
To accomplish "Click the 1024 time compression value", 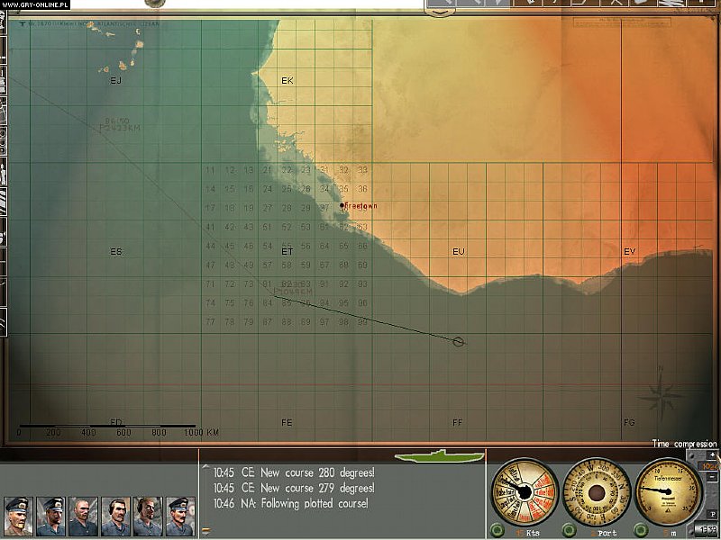I will coord(709,467).
